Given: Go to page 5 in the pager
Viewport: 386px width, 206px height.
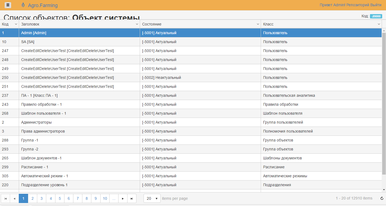Looking at the screenshot, I should [x=60, y=198].
